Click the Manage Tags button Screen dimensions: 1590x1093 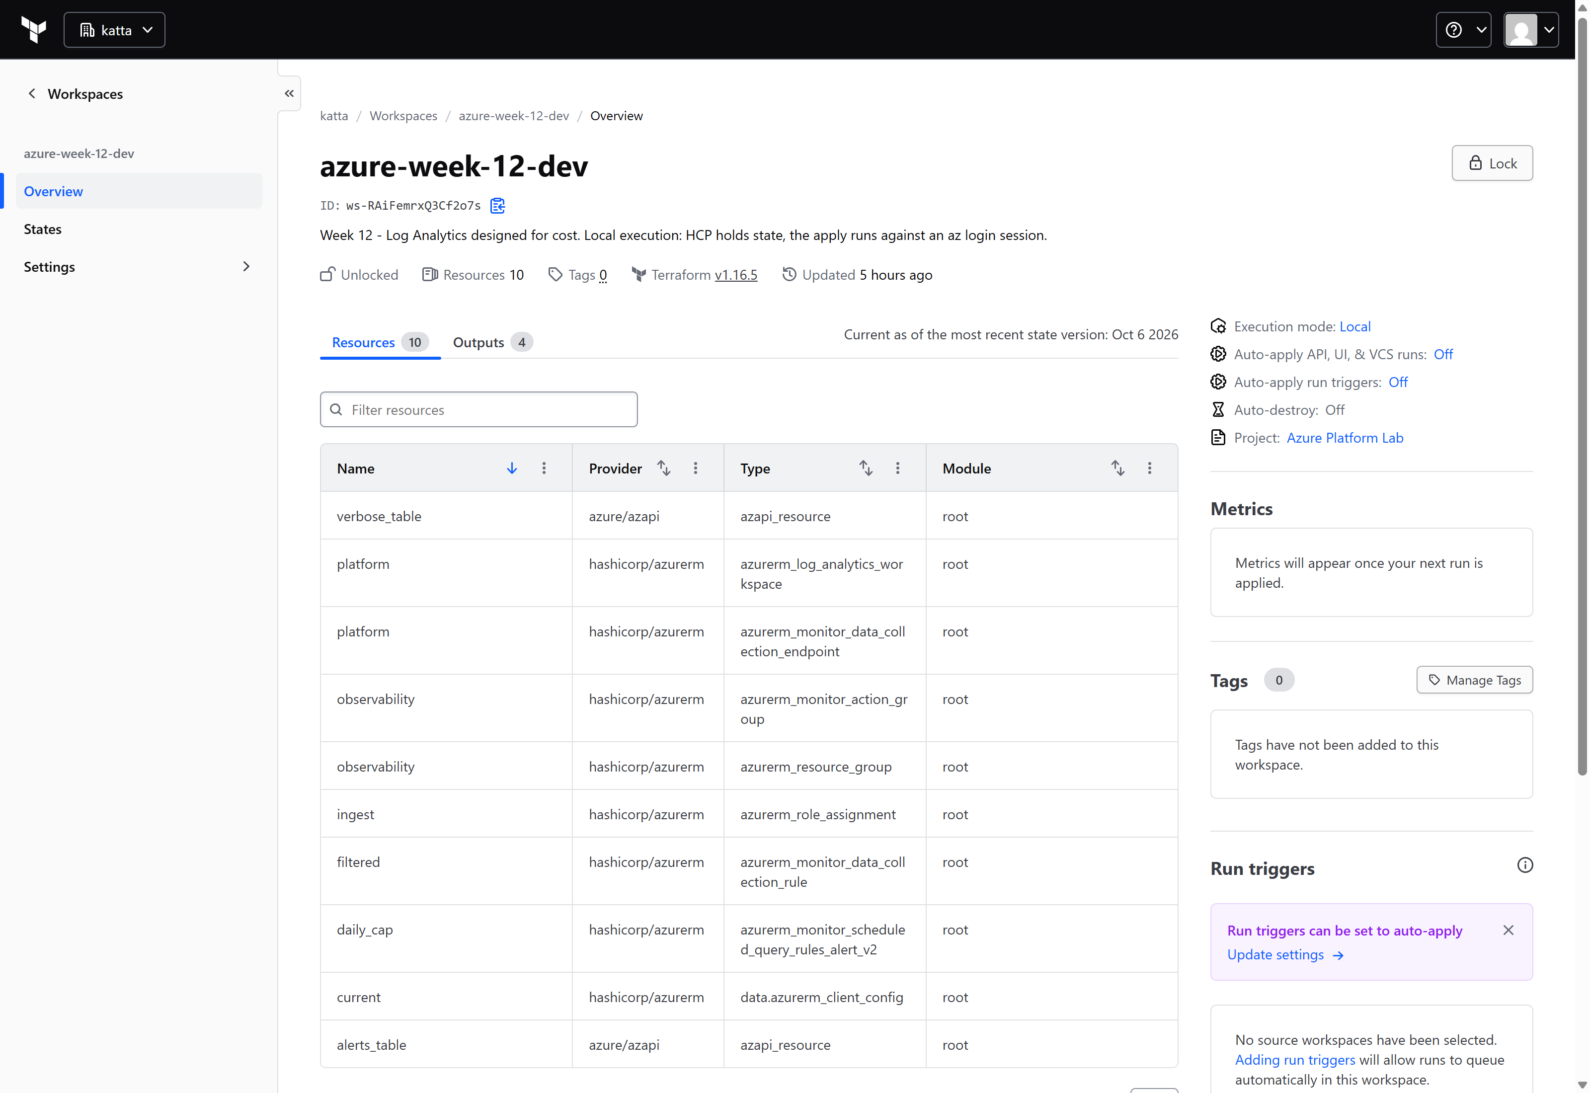1474,680
